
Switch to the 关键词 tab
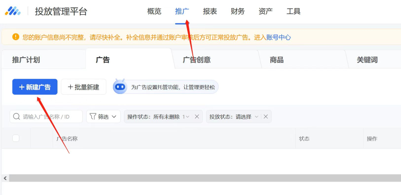coord(367,60)
